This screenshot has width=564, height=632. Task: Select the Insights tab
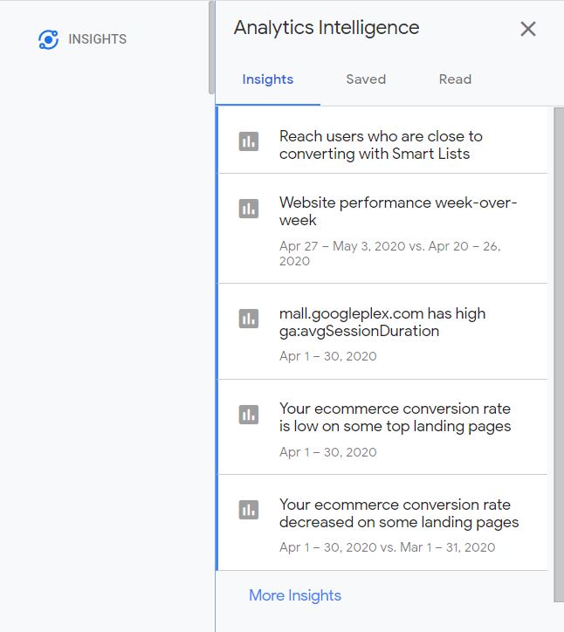[268, 79]
